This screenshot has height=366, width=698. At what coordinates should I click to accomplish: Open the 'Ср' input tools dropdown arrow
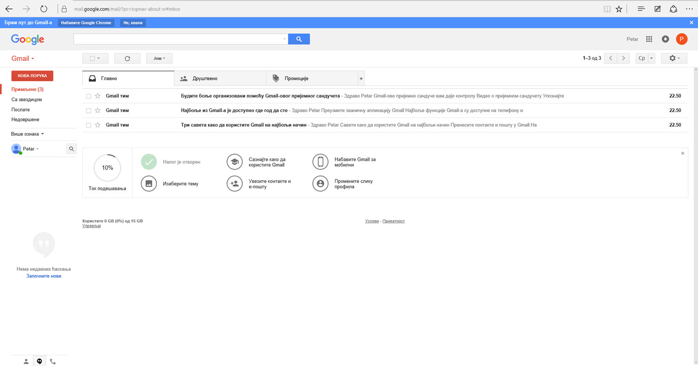point(651,59)
